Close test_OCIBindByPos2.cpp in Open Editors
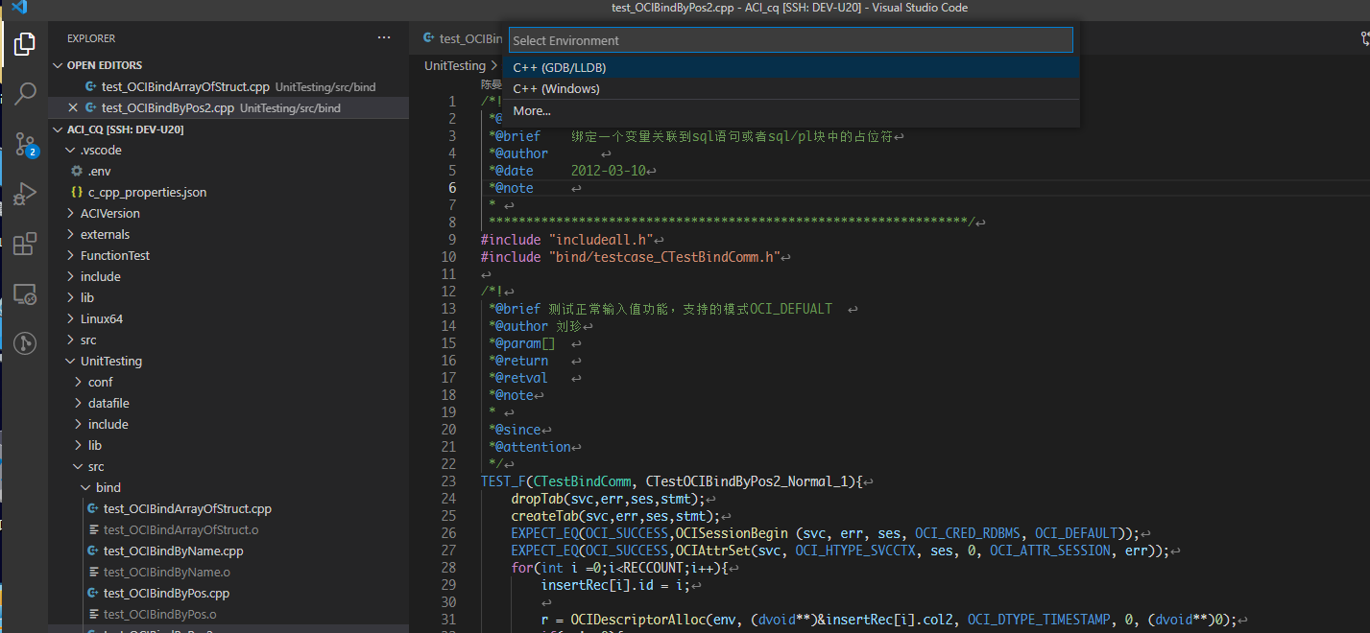The image size is (1370, 633). point(73,107)
